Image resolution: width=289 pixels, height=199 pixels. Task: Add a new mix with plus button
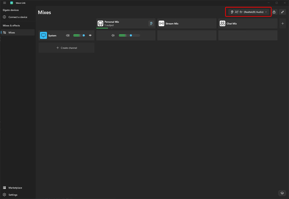click(282, 23)
